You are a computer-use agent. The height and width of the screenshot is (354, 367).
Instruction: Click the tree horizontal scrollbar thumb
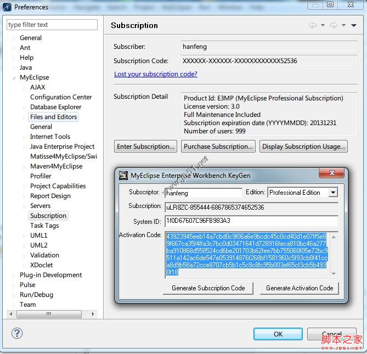(49, 314)
